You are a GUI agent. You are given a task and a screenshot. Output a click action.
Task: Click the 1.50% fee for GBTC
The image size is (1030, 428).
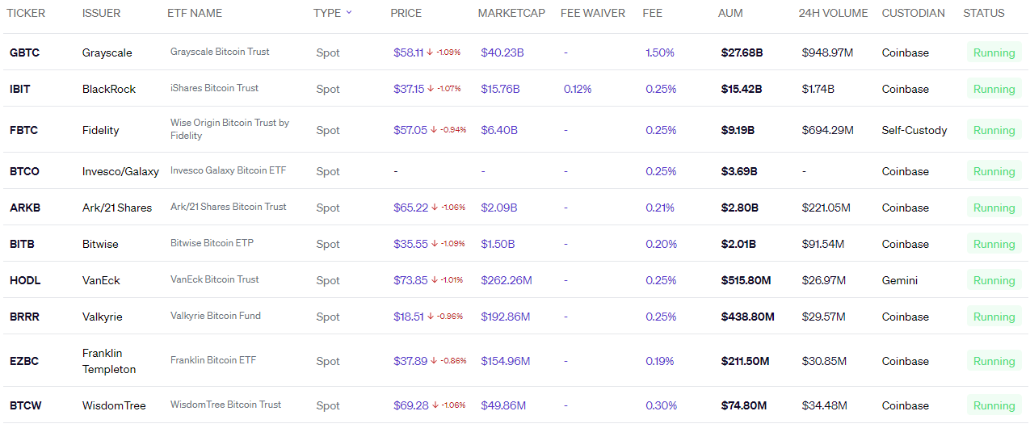pos(660,52)
